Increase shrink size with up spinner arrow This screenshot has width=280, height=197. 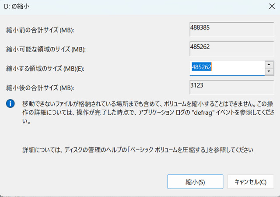[269, 64]
